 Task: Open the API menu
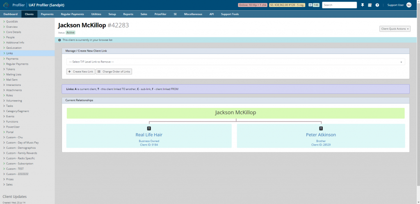click(212, 14)
